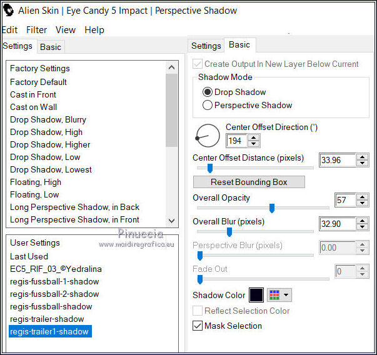Switch to the right-panel Settings tab

point(206,46)
